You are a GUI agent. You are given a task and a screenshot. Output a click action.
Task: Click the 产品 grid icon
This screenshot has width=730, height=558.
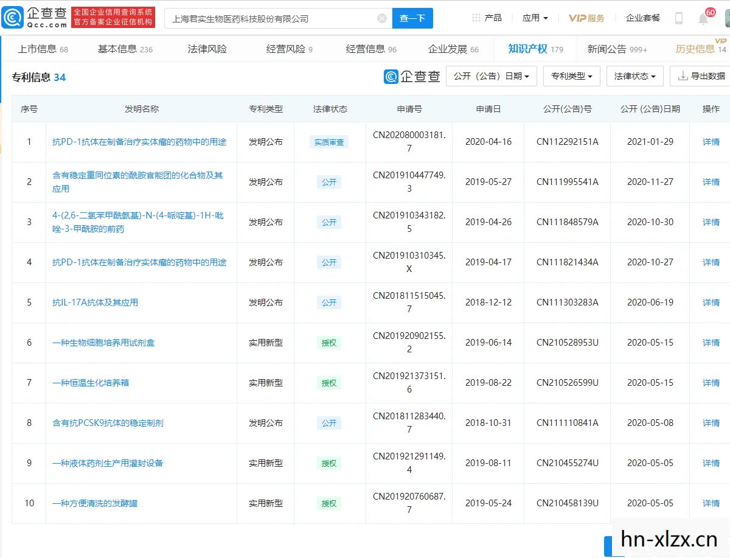pyautogui.click(x=476, y=18)
